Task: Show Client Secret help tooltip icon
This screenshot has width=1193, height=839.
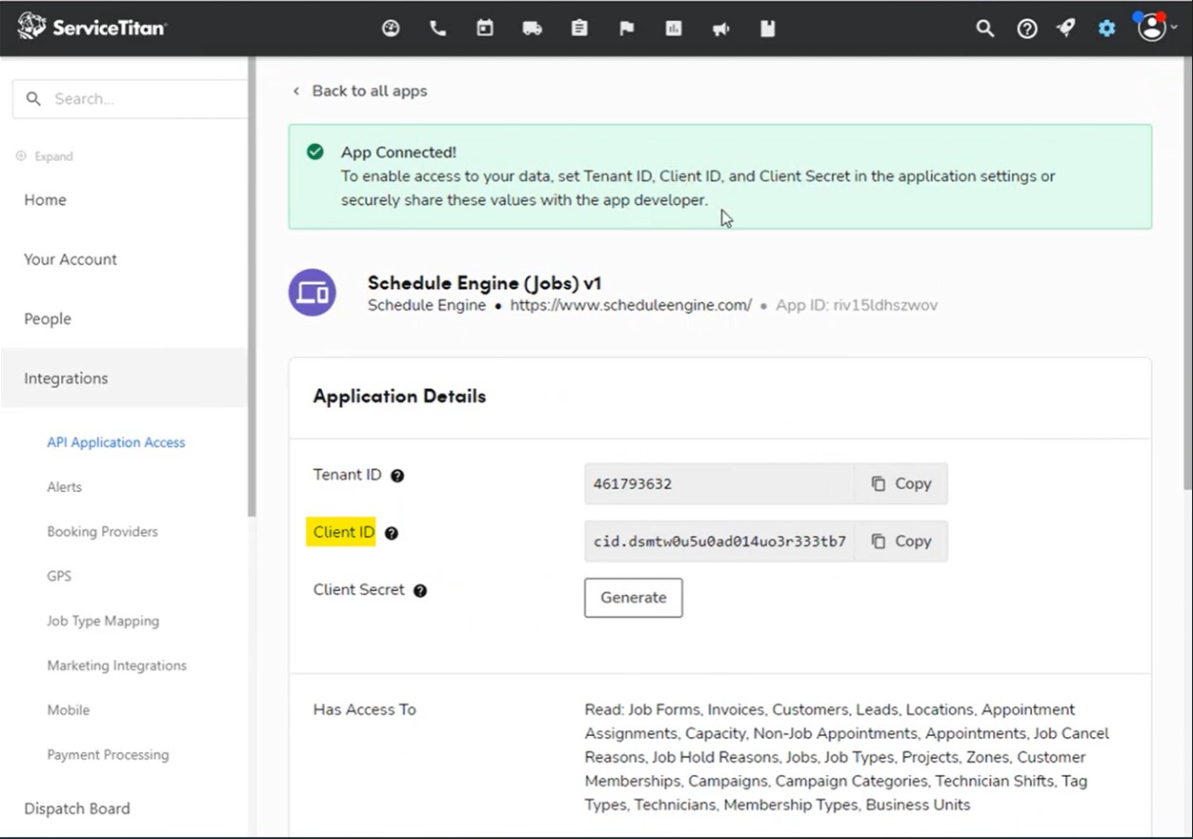Action: 420,591
